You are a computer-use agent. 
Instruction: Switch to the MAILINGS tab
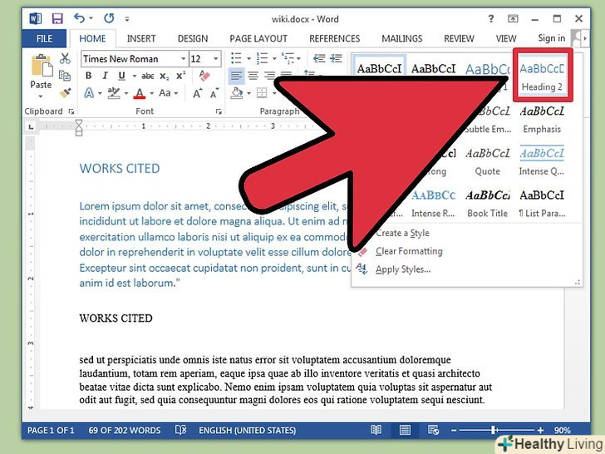point(402,38)
